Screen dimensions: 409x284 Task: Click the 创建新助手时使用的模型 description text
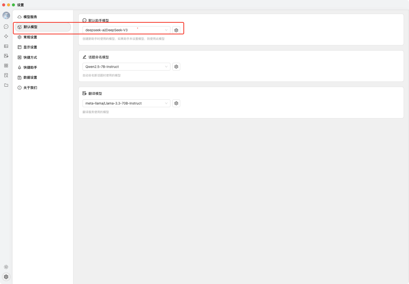123,39
